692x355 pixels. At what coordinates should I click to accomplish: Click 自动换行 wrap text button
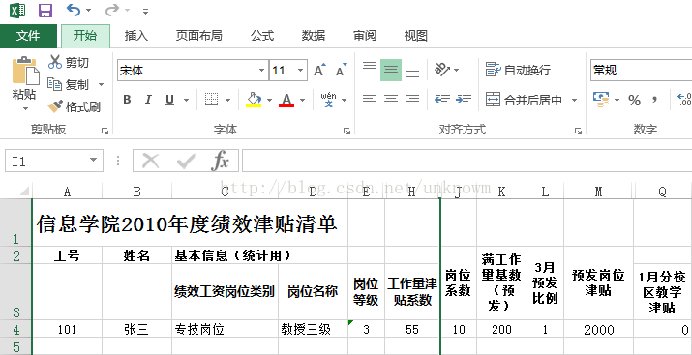pyautogui.click(x=518, y=70)
